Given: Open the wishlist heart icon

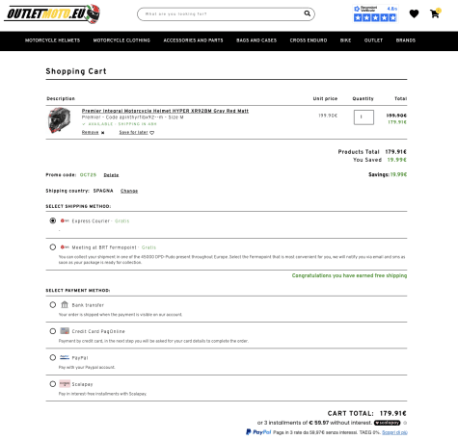Looking at the screenshot, I should pyautogui.click(x=414, y=13).
